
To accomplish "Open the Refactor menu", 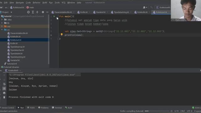I will click(36, 3).
